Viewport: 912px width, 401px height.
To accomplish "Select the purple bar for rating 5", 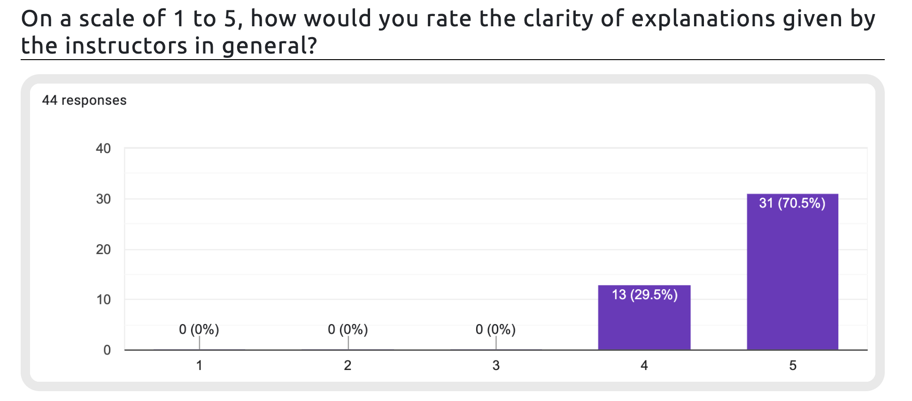I will click(x=792, y=277).
